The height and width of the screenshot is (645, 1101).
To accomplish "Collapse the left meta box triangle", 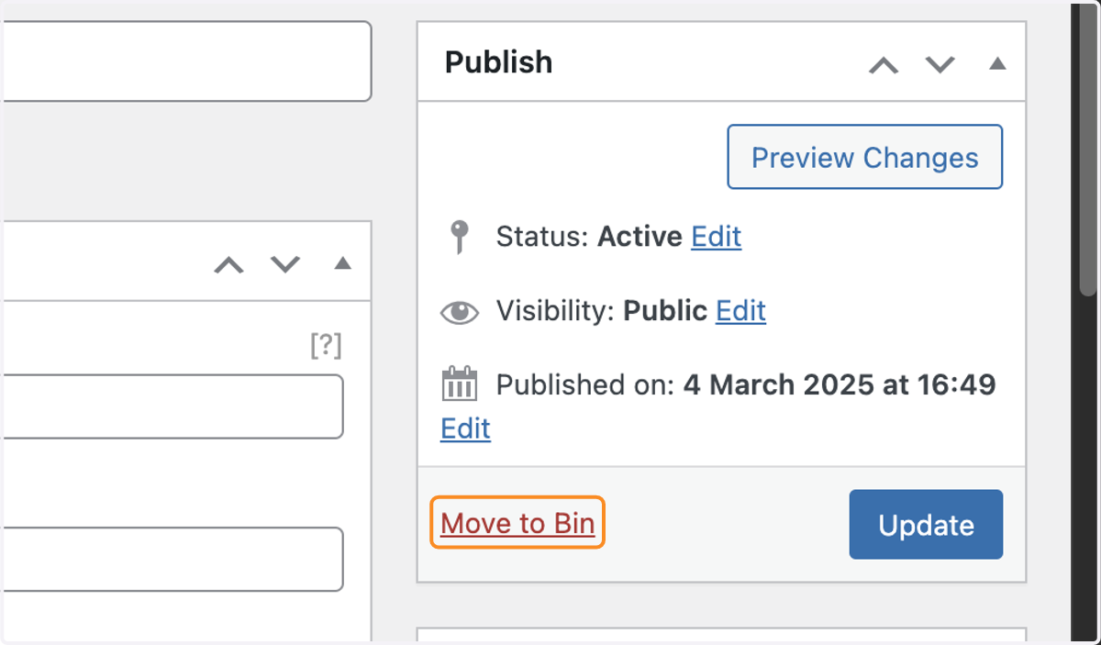I will pyautogui.click(x=342, y=263).
